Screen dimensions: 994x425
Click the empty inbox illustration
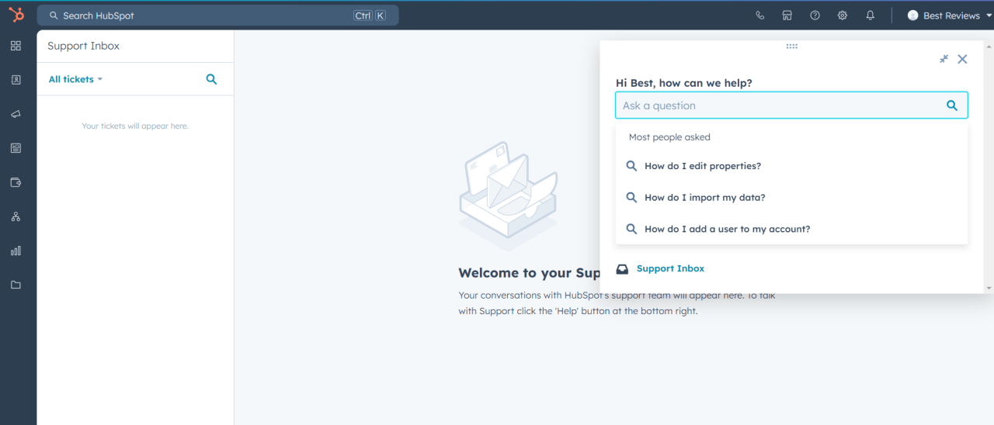[508, 195]
